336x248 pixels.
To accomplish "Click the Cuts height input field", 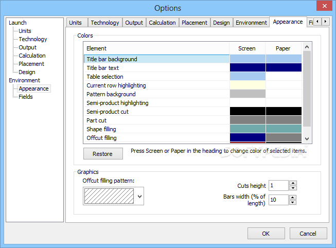I will 278,185.
